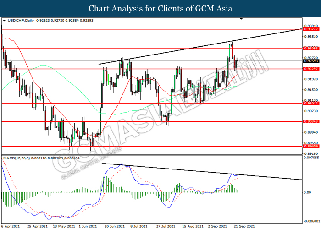Click the 20 Jun 2021 date label
This screenshot has height=229, width=321.
point(114,226)
